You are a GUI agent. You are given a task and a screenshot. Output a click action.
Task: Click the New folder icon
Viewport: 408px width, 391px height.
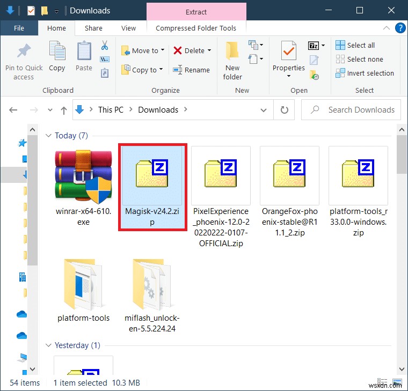(232, 50)
